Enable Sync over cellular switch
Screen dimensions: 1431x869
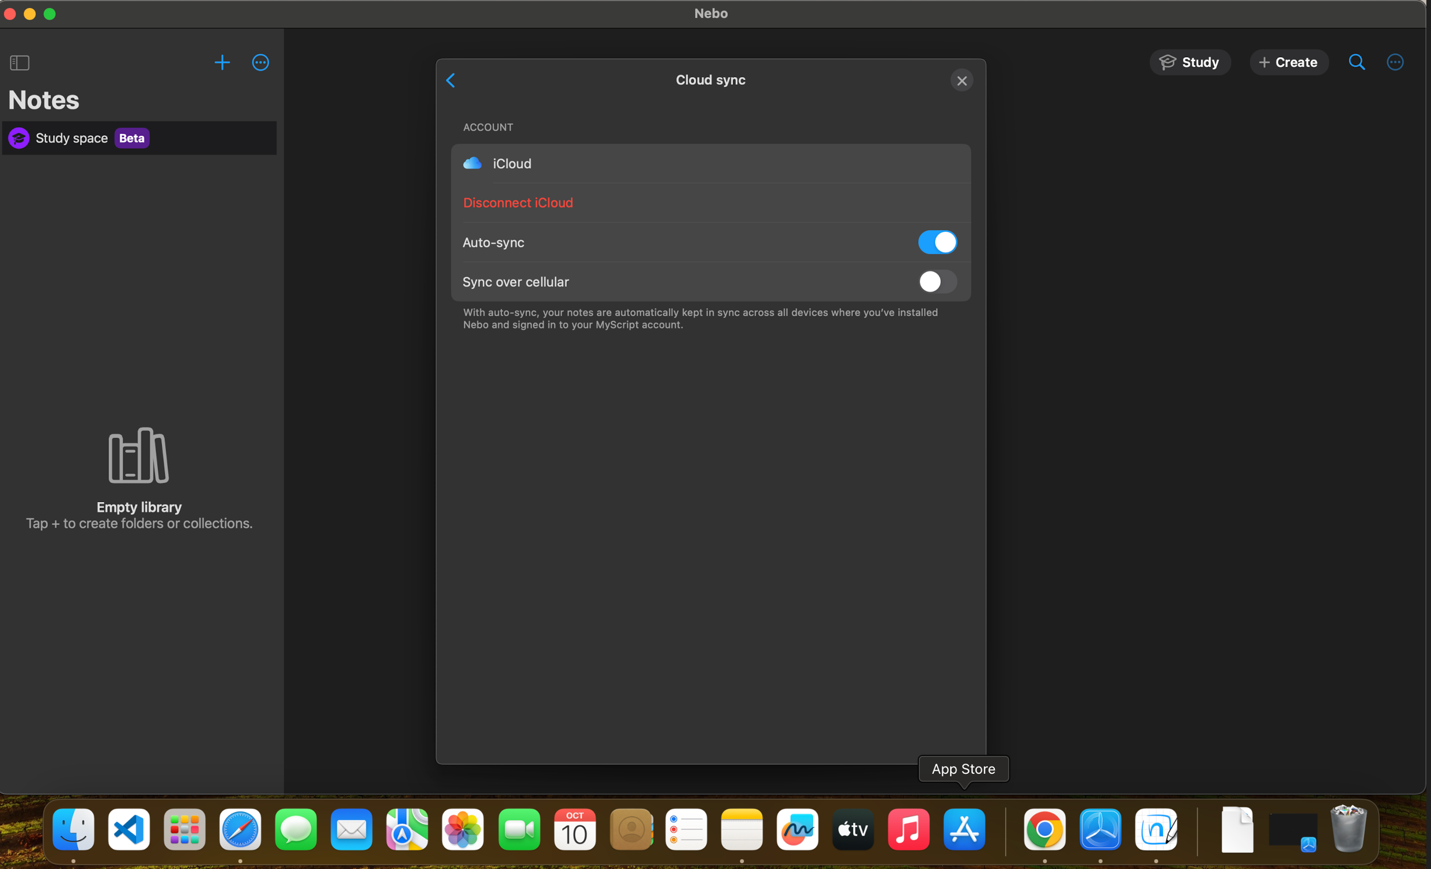click(937, 282)
